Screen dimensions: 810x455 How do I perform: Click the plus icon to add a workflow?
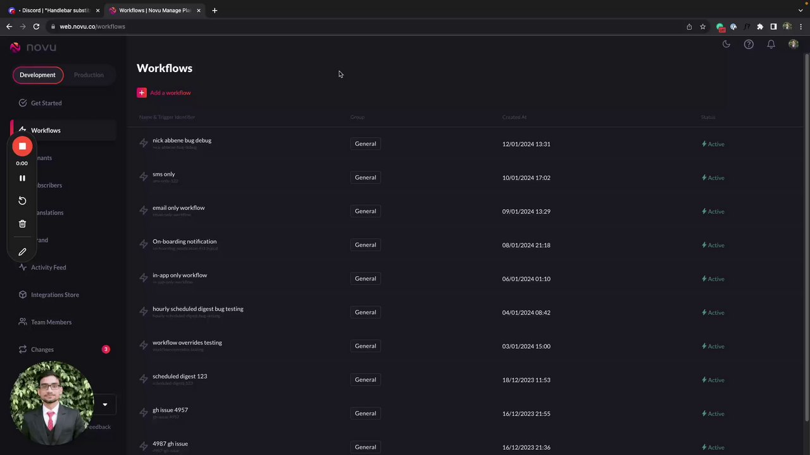click(x=142, y=93)
